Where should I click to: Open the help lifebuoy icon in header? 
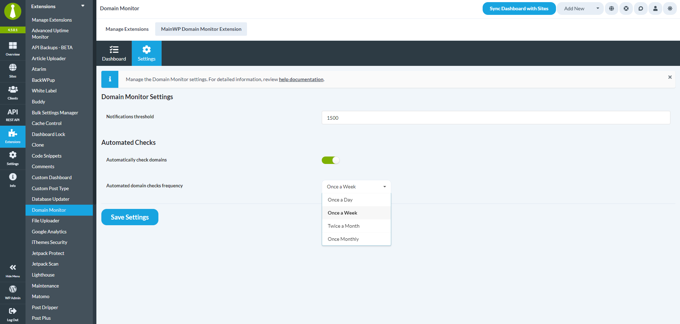coord(626,8)
